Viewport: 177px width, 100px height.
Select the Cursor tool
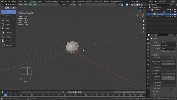pos(8,16)
